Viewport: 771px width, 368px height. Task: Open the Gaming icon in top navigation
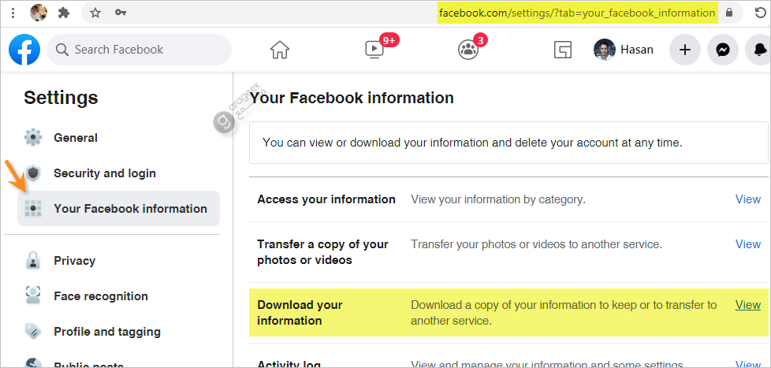click(562, 50)
